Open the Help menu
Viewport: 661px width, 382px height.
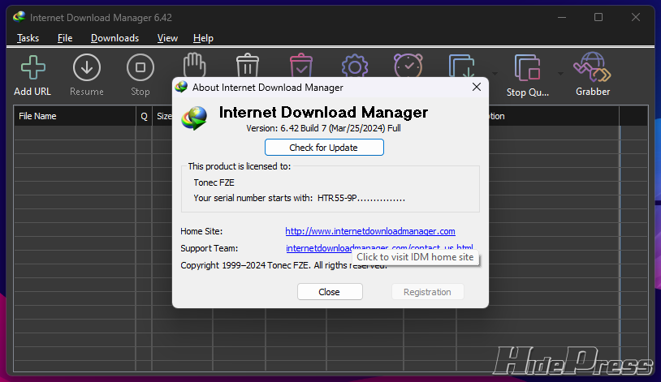[203, 38]
